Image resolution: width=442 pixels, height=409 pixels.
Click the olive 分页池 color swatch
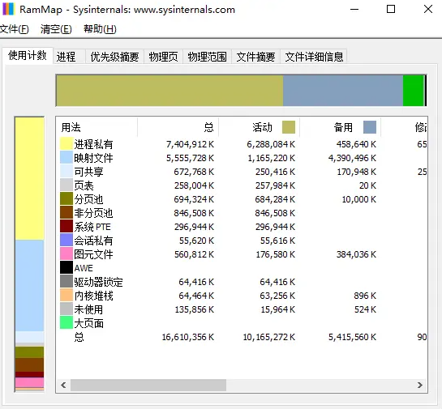pyautogui.click(x=67, y=198)
